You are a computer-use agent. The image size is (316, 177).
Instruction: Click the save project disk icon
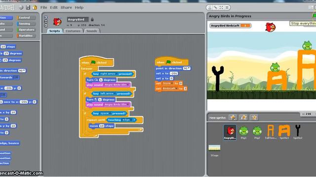28,7
